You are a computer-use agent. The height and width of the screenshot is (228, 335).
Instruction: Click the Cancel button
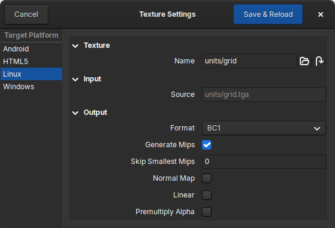[x=26, y=14]
